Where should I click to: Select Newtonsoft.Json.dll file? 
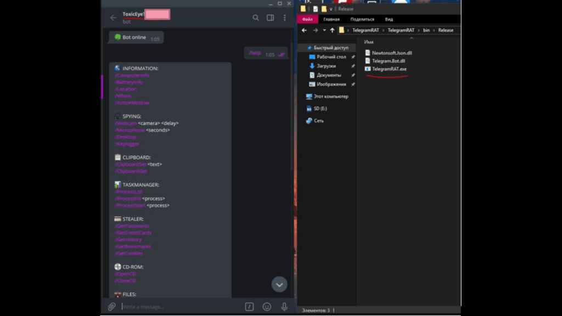[389, 53]
